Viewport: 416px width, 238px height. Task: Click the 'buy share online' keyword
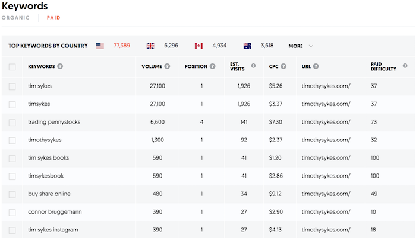click(x=49, y=194)
